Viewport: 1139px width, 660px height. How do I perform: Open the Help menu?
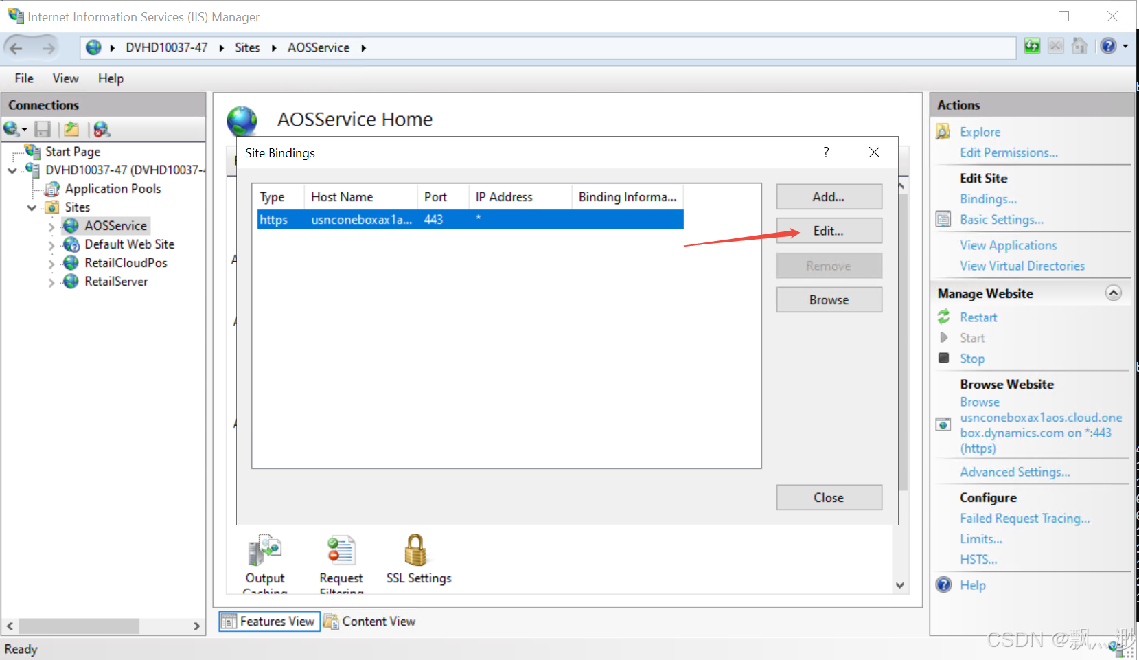click(x=111, y=78)
